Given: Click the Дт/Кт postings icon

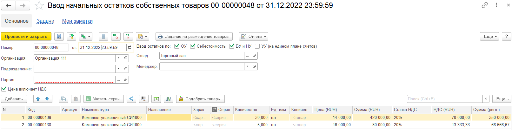Looking at the screenshot, I should (x=128, y=37).
